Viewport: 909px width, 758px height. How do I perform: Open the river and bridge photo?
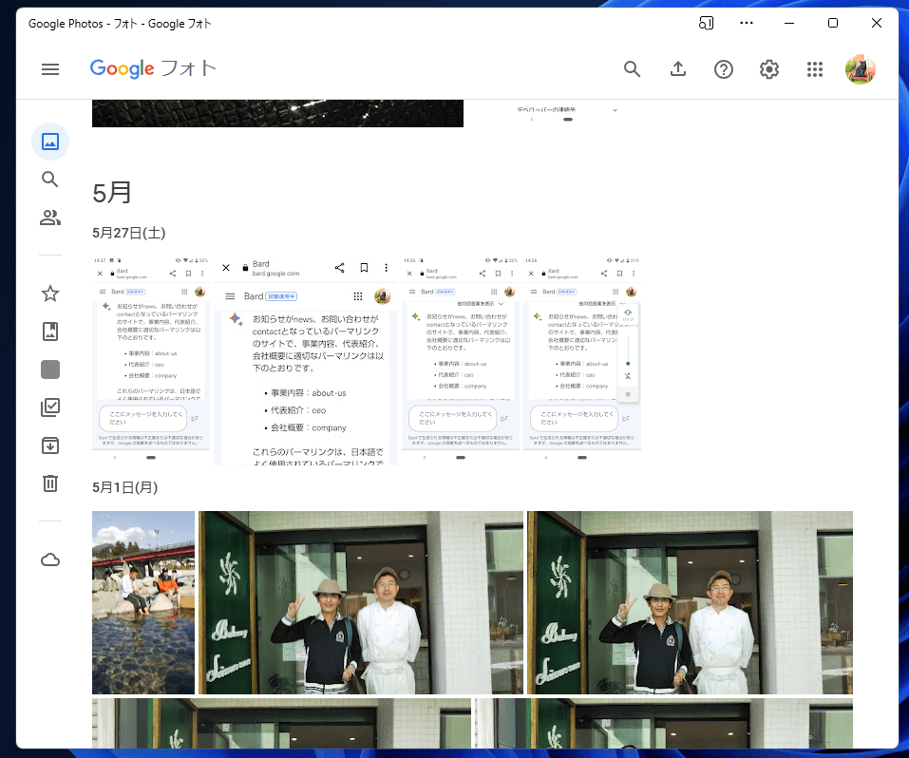click(x=143, y=602)
